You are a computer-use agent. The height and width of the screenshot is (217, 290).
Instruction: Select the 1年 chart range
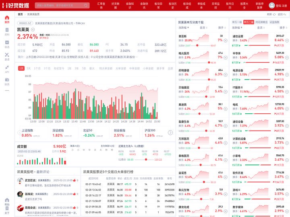coord(69,68)
